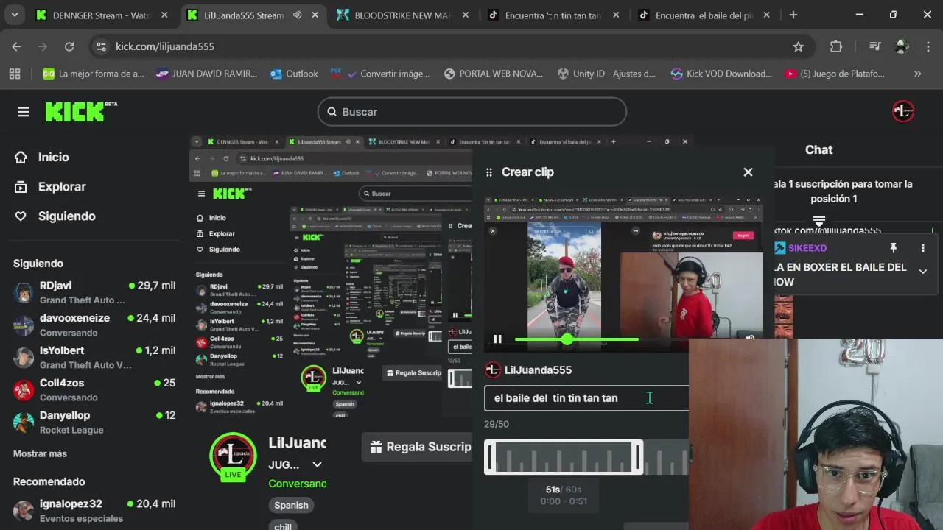The width and height of the screenshot is (943, 530).
Task: Open the Danyellop channel
Action: click(94, 422)
